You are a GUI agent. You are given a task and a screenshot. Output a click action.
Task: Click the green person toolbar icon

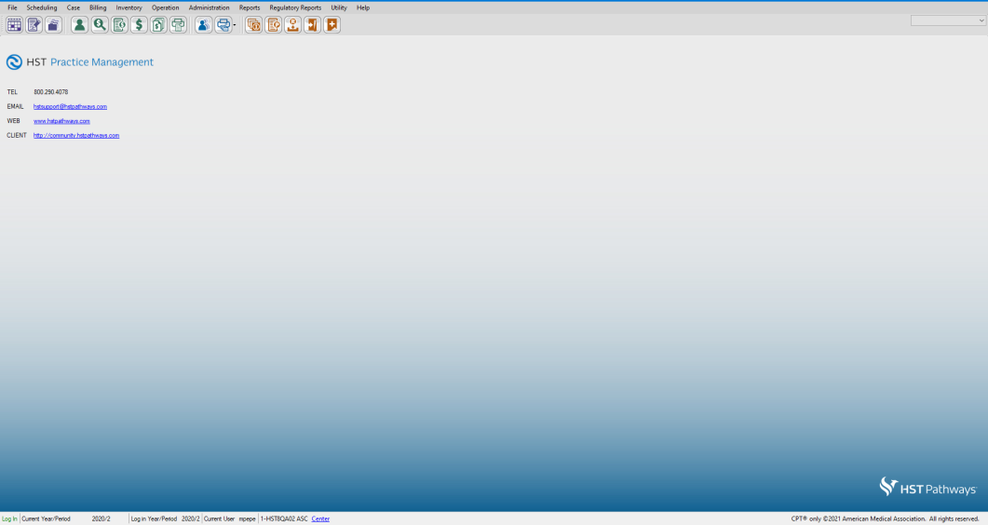point(79,25)
